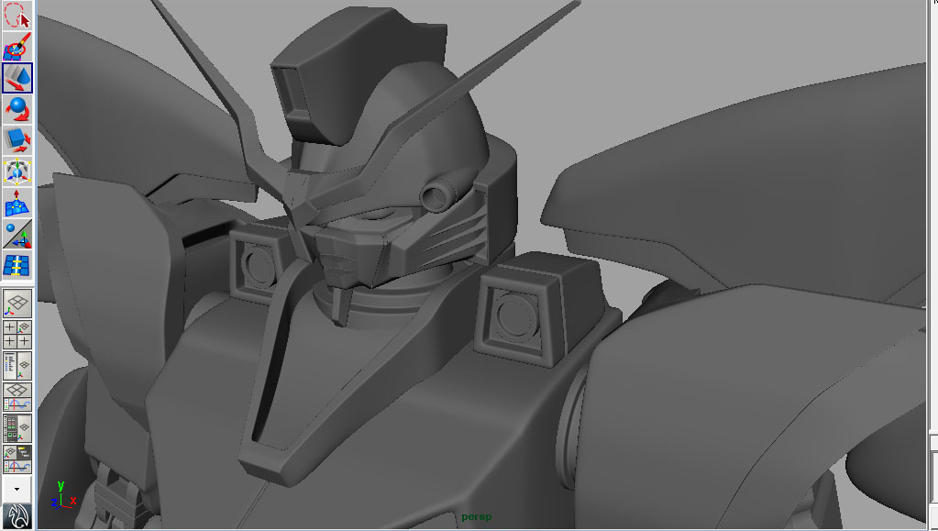The width and height of the screenshot is (938, 531).
Task: Select the Lasso selection tool
Action: click(x=17, y=16)
